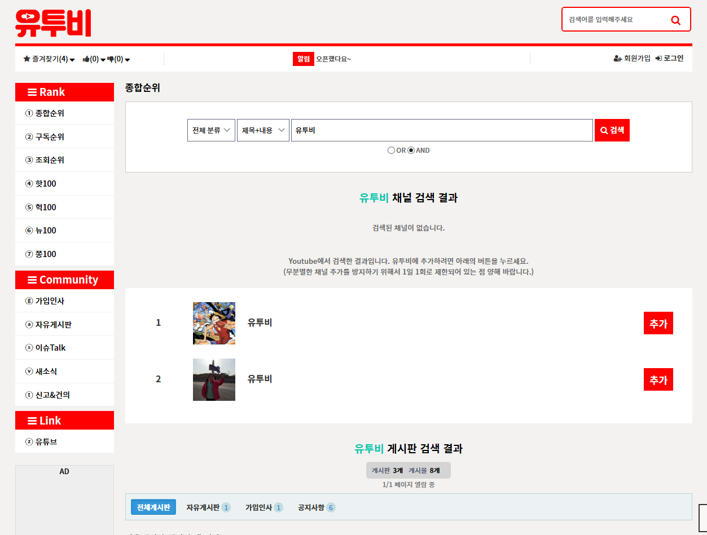Viewport: 707px width, 535px height.
Task: Click the thumbs-up likes icon
Action: point(86,59)
